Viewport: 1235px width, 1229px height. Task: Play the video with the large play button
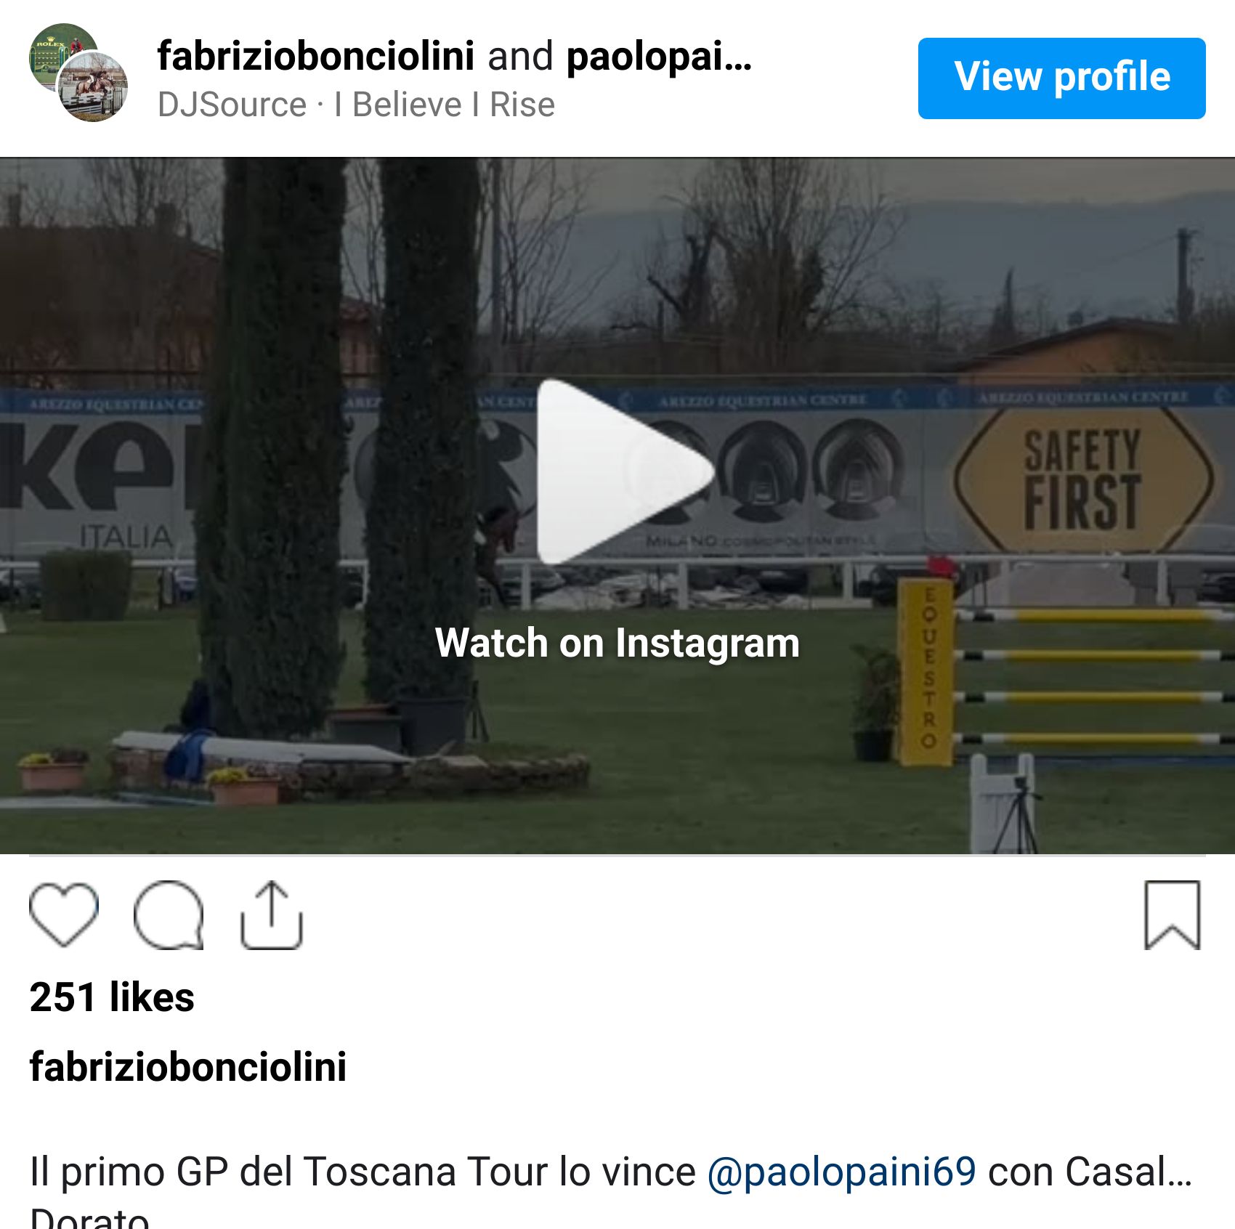(x=625, y=471)
